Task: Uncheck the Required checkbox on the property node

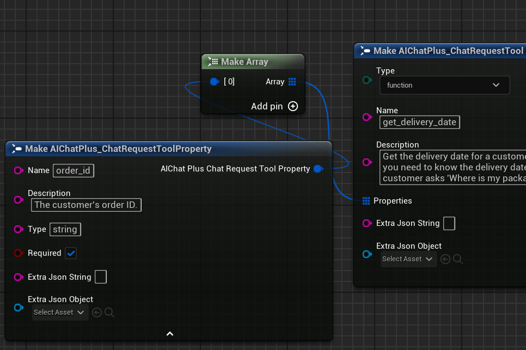Action: coord(71,253)
